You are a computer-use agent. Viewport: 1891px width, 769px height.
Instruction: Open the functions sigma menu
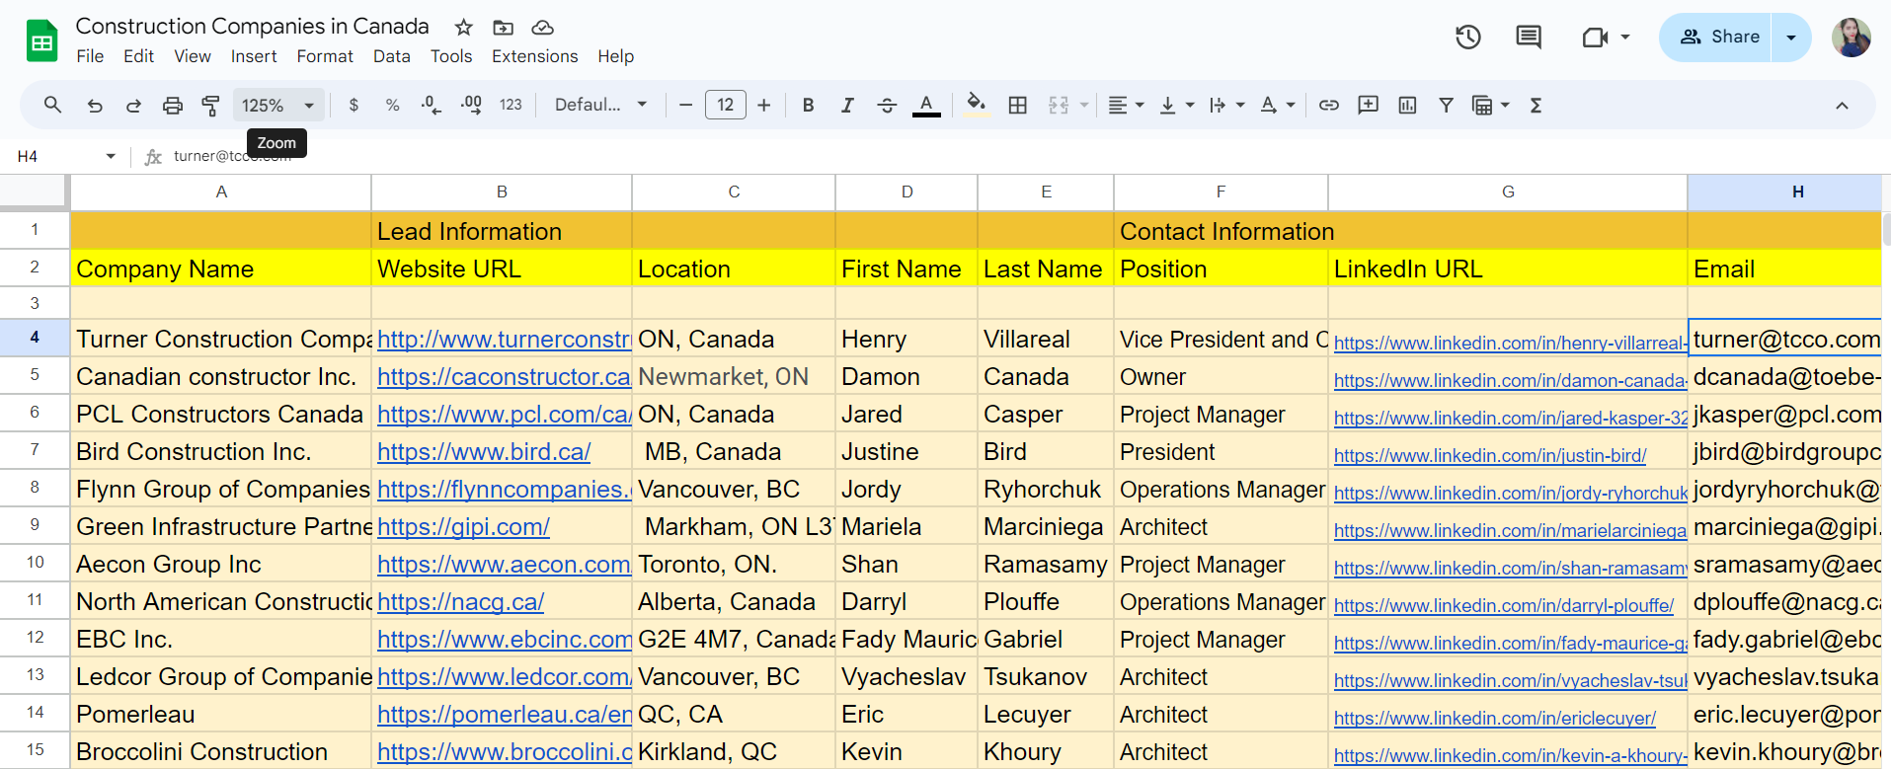(x=1536, y=105)
